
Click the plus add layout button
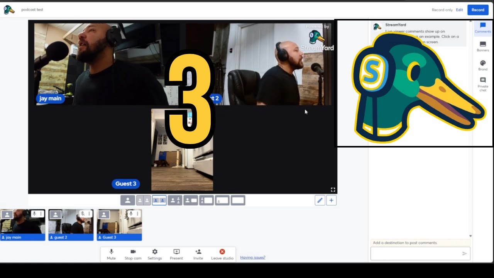[331, 200]
